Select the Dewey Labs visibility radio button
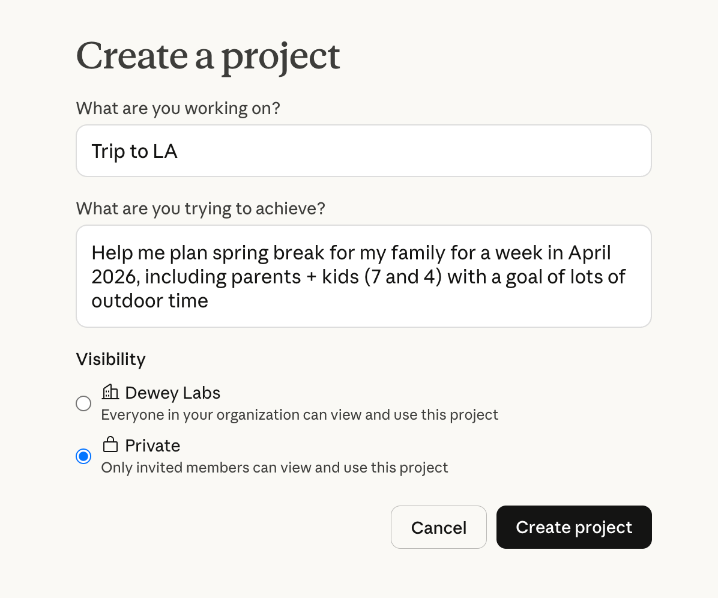This screenshot has height=598, width=718. point(83,403)
